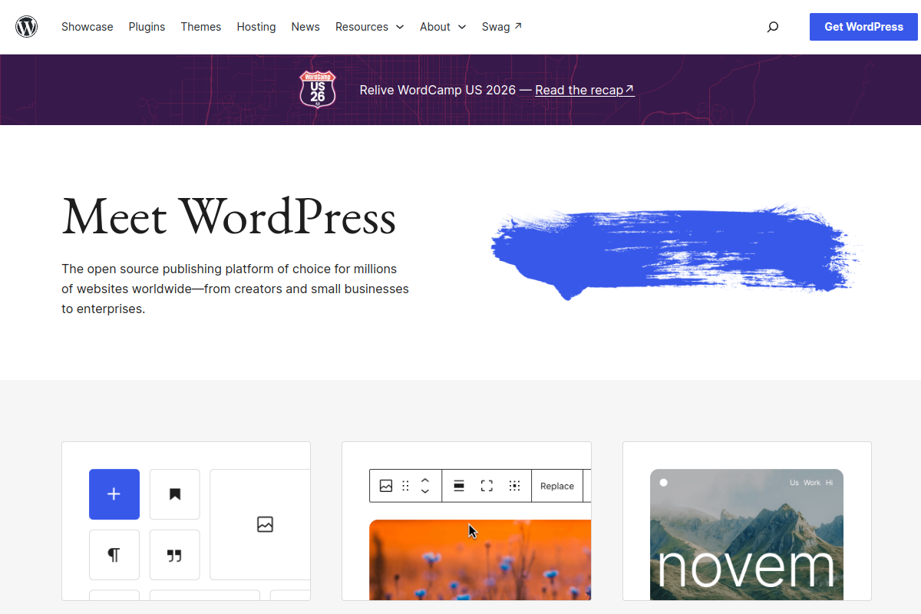The width and height of the screenshot is (921, 614).
Task: Follow the Read the recap link
Action: coord(585,90)
